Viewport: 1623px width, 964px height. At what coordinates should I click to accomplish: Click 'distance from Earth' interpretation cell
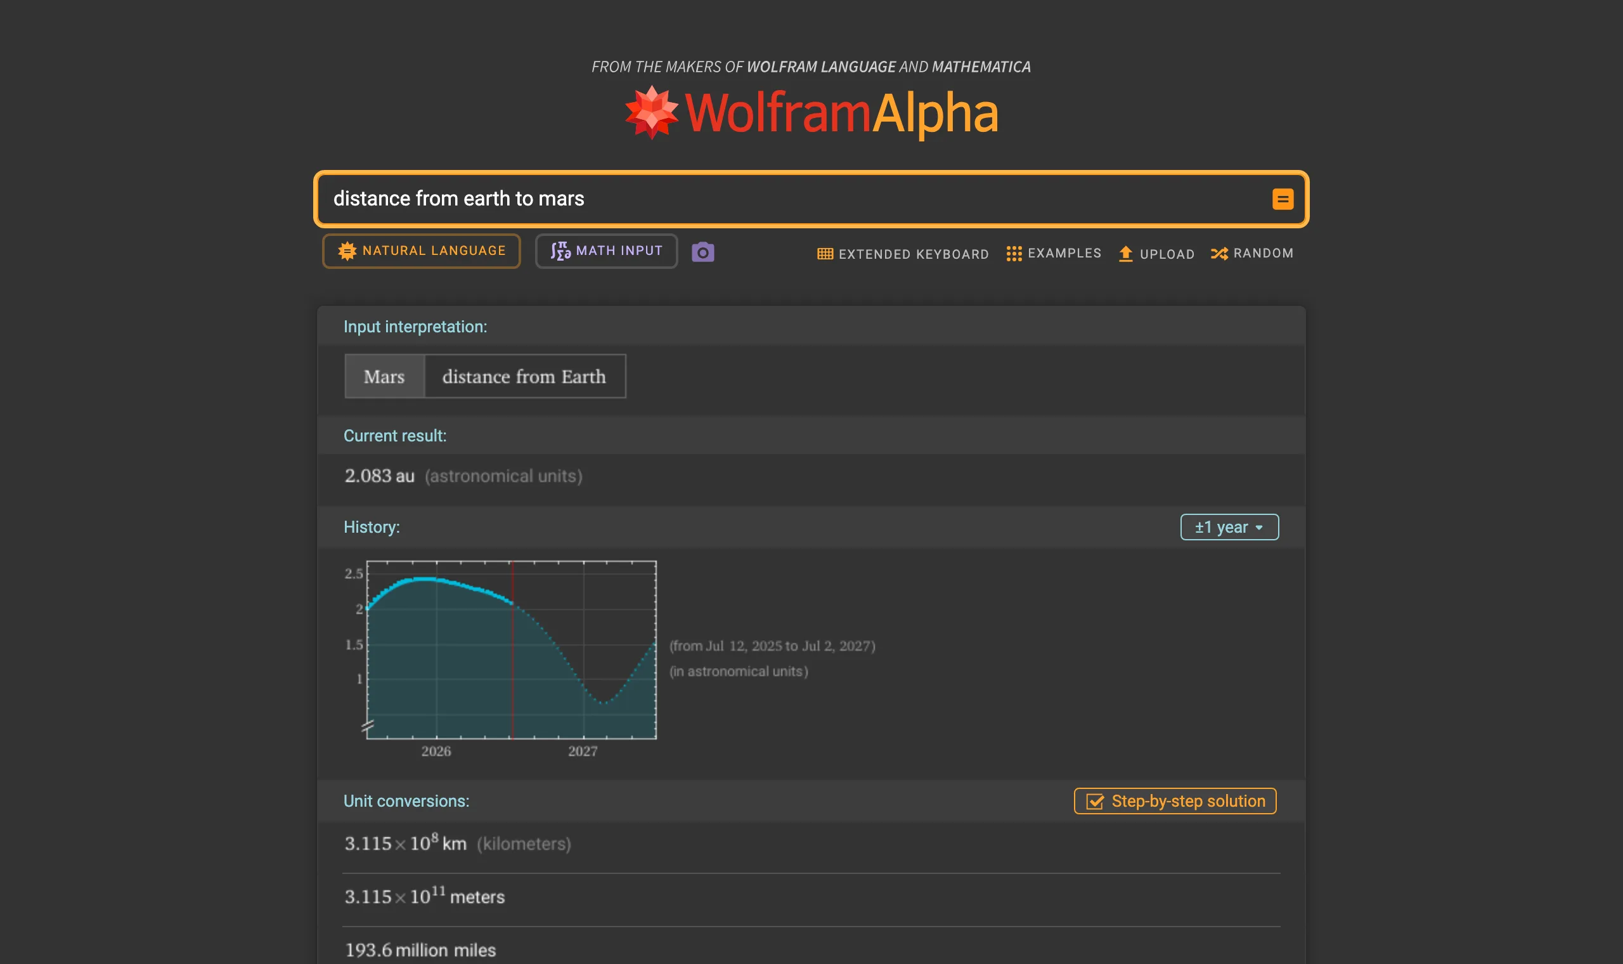[524, 376]
